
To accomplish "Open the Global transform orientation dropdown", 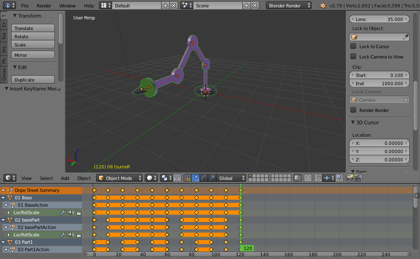I will point(231,178).
